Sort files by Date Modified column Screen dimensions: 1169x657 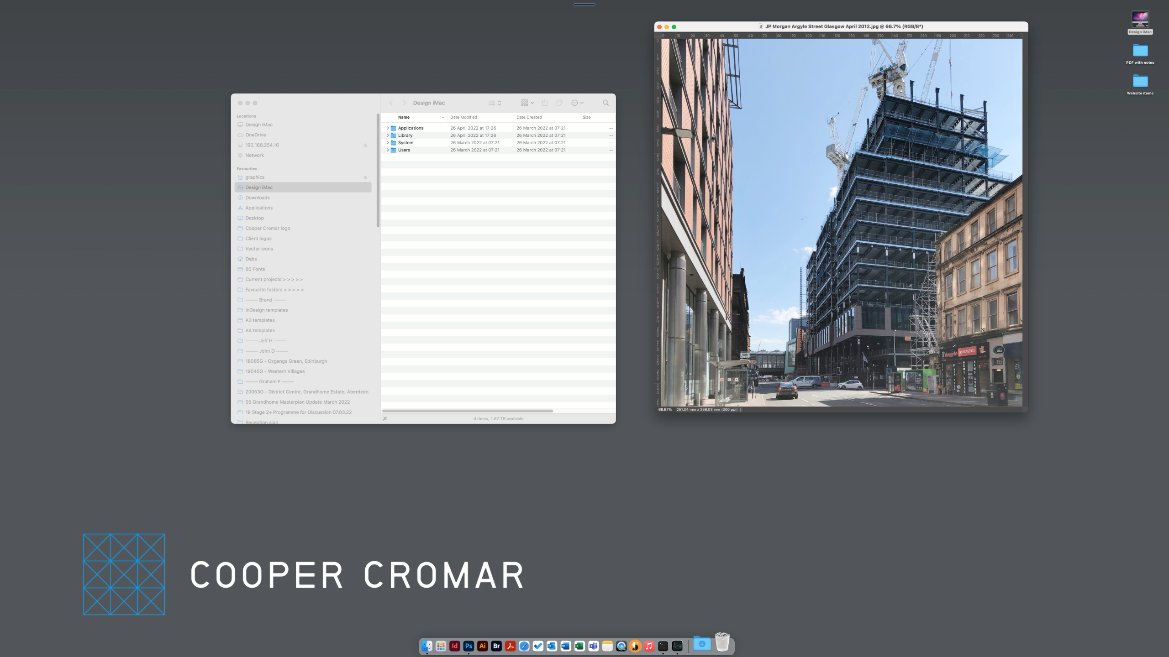463,117
